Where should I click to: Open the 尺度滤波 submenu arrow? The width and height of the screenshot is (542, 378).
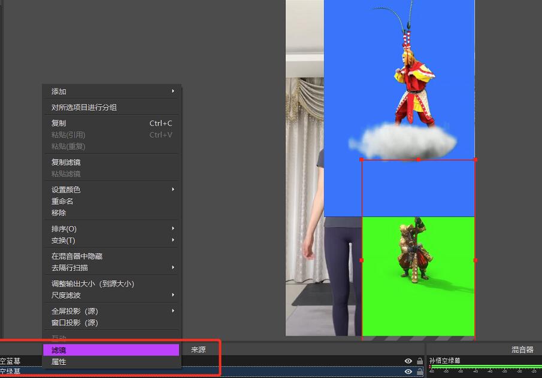pyautogui.click(x=173, y=295)
